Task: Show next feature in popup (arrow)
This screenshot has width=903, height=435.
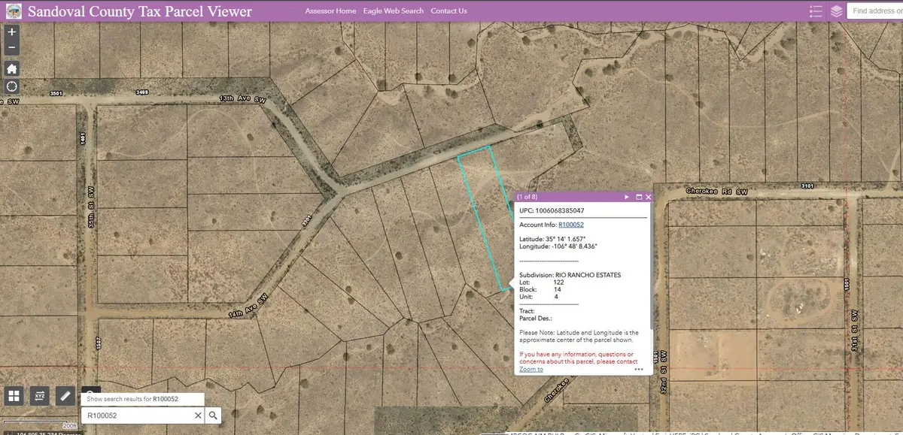Action: click(x=627, y=197)
